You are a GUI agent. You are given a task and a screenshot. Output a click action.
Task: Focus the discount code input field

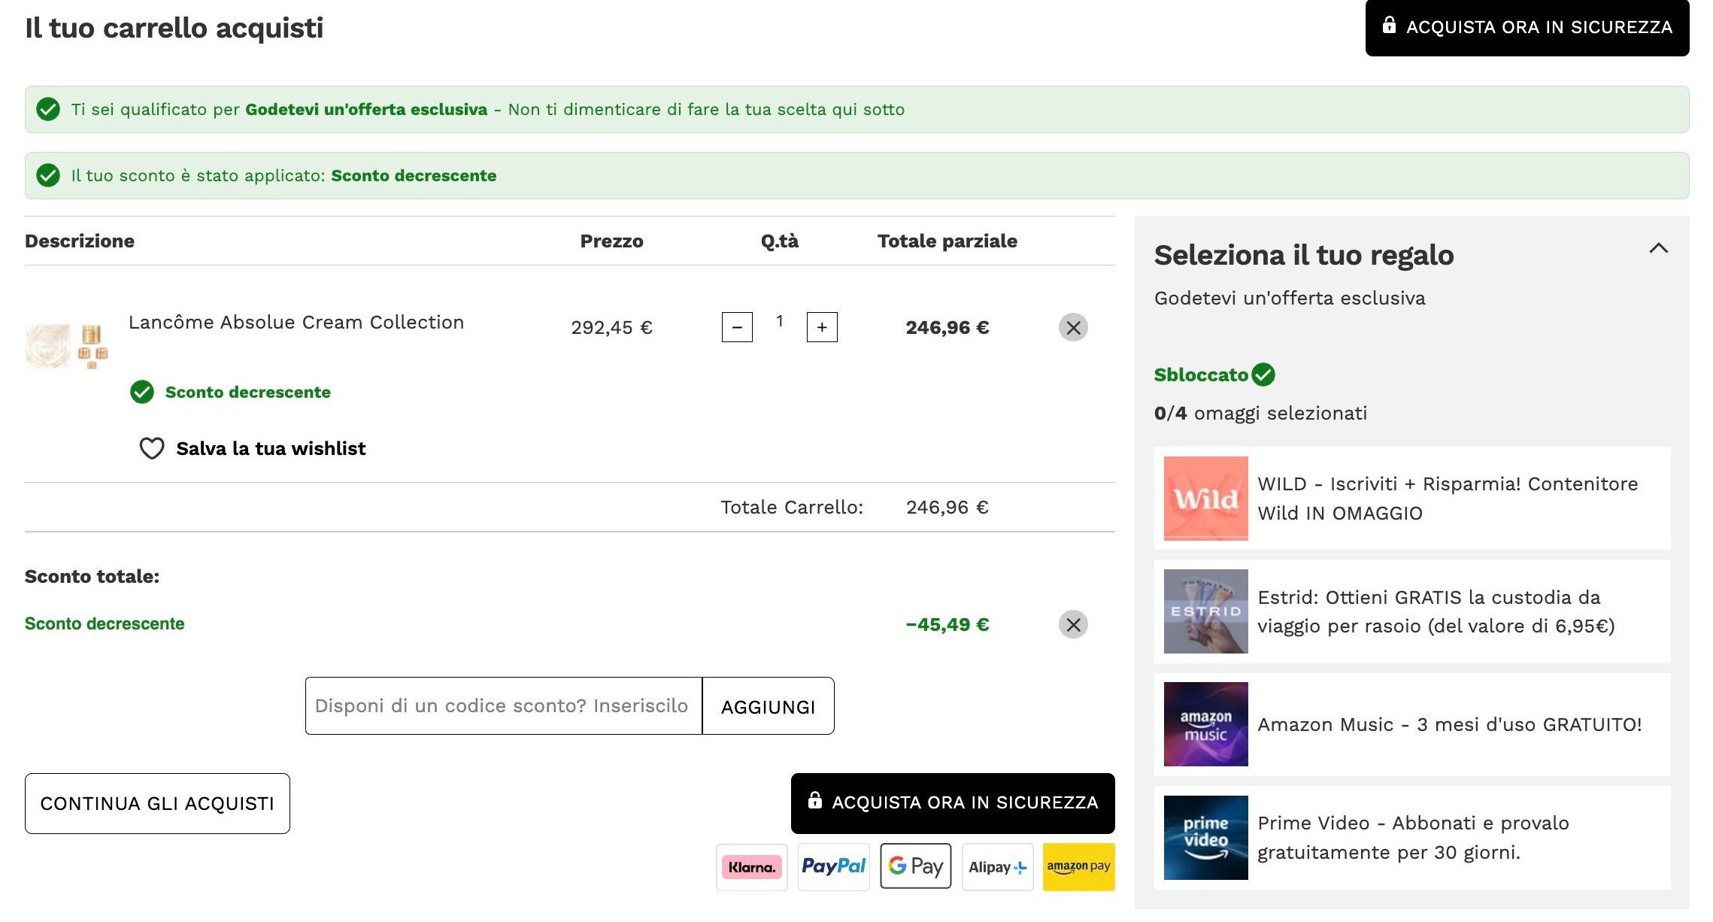coord(504,705)
